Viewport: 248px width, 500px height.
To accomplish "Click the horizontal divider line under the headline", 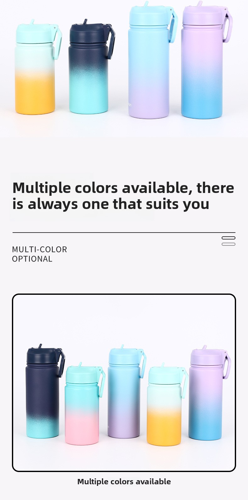I will pos(124,233).
